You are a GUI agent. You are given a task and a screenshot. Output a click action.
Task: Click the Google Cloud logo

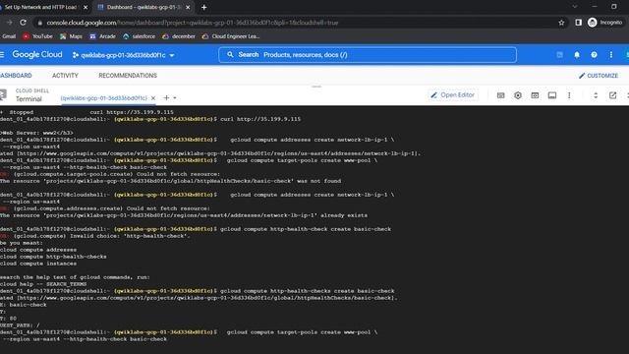[x=37, y=55]
